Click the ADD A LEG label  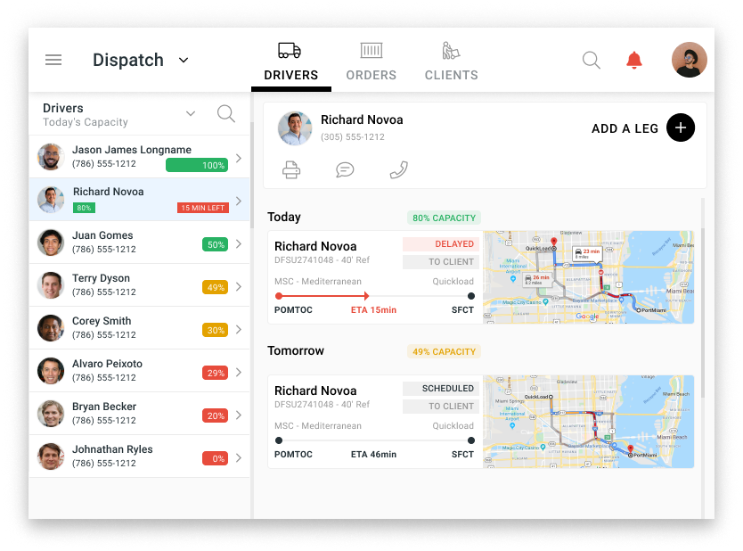[x=625, y=128]
